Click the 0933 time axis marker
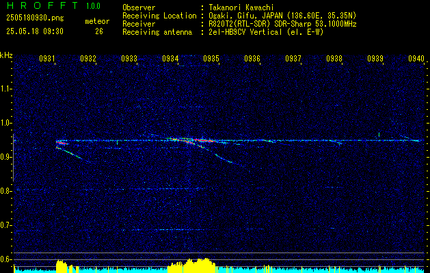 tap(129, 59)
